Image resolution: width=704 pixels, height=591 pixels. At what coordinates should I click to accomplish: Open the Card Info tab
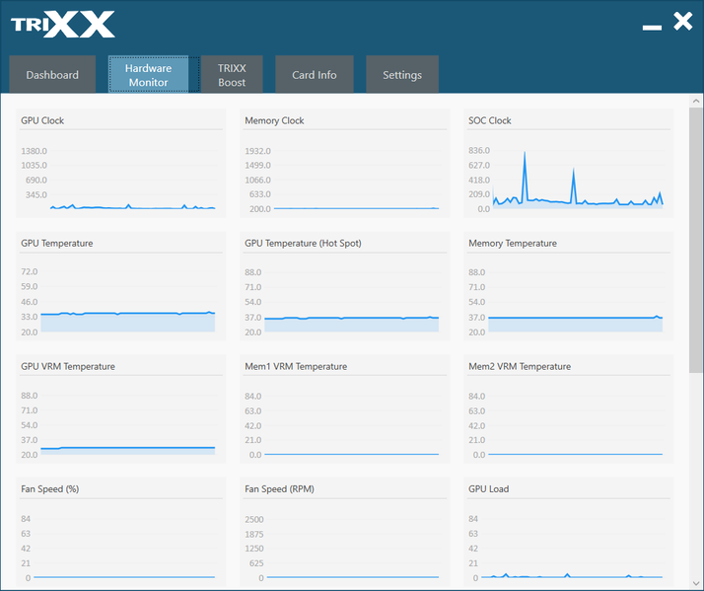315,75
